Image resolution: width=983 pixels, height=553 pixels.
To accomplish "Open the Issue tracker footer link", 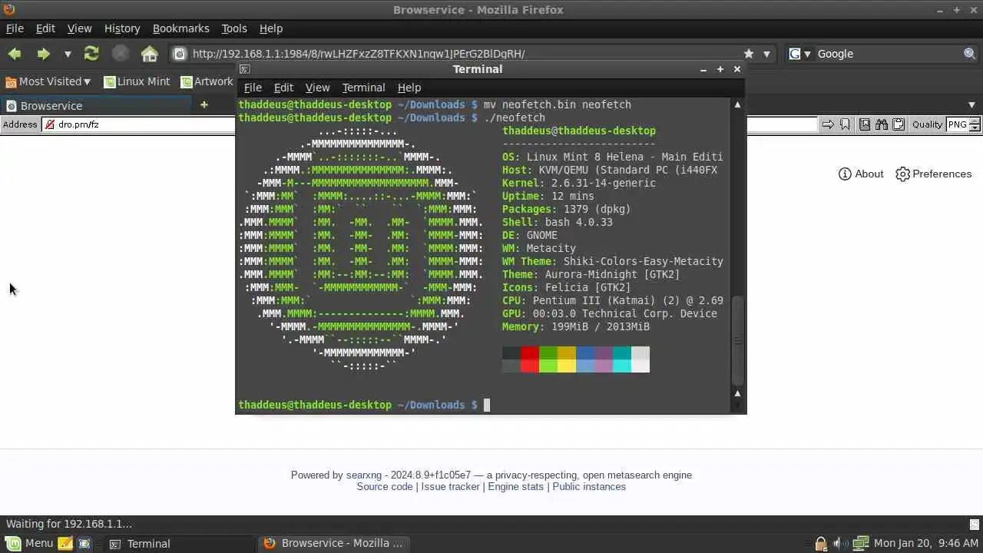I will point(450,487).
